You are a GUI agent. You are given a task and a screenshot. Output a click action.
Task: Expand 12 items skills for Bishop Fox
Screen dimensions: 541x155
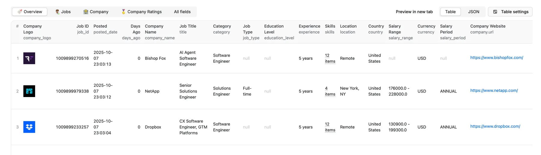coord(330,58)
